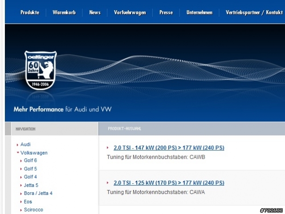Open Golf 4 in the navigation
The height and width of the screenshot is (214, 285).
tap(30, 177)
